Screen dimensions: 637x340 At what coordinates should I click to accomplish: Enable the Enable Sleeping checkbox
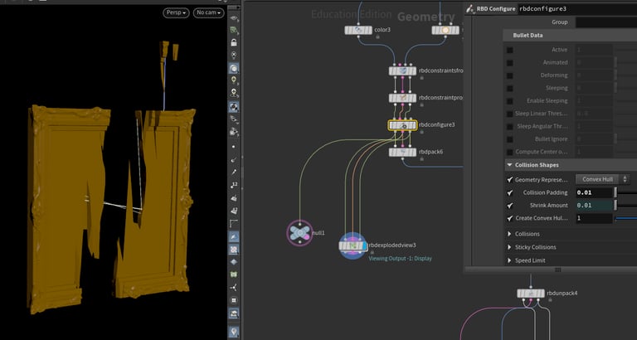(510, 101)
